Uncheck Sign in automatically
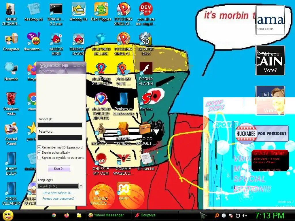The width and height of the screenshot is (295, 221). pyautogui.click(x=39, y=153)
